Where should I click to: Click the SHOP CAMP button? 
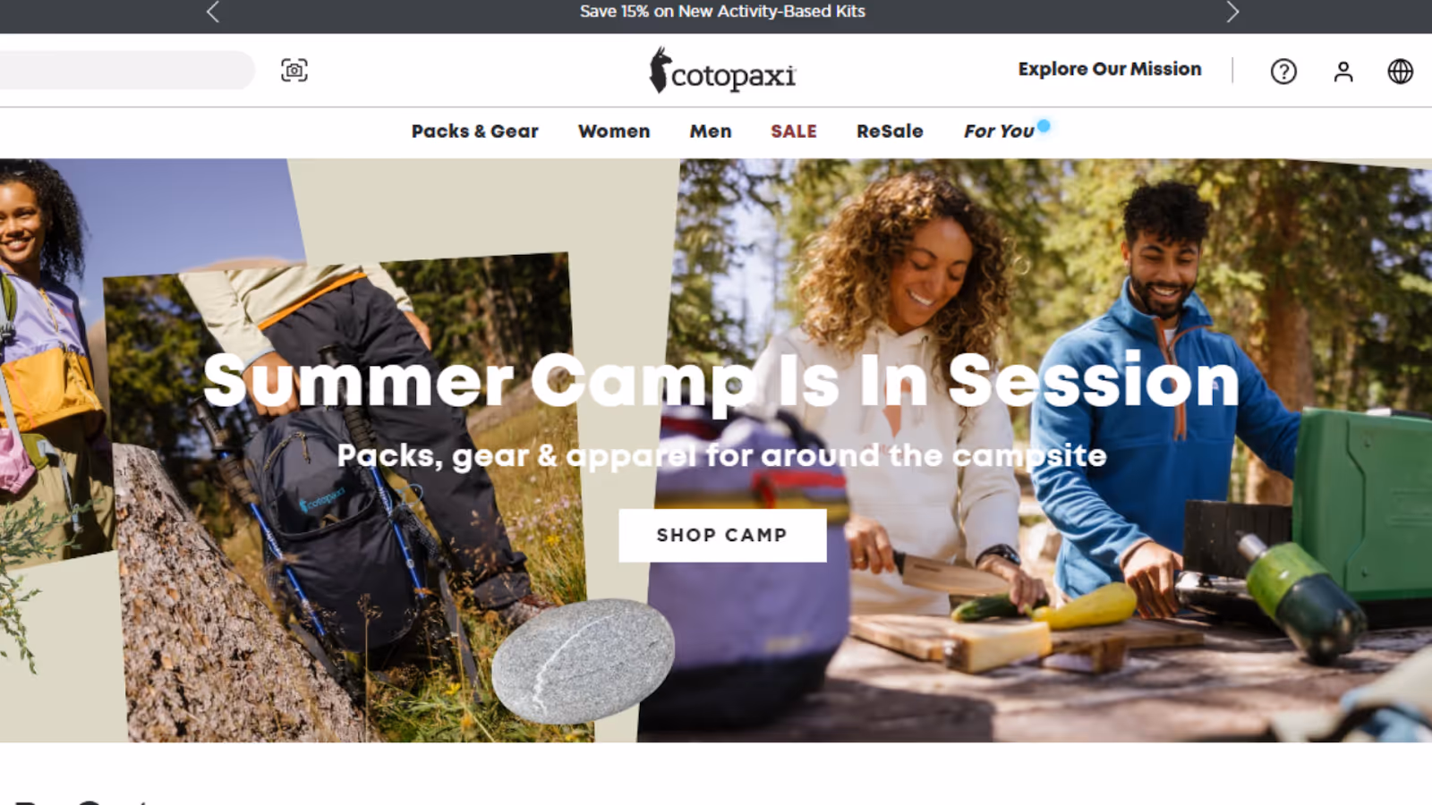[x=722, y=536]
